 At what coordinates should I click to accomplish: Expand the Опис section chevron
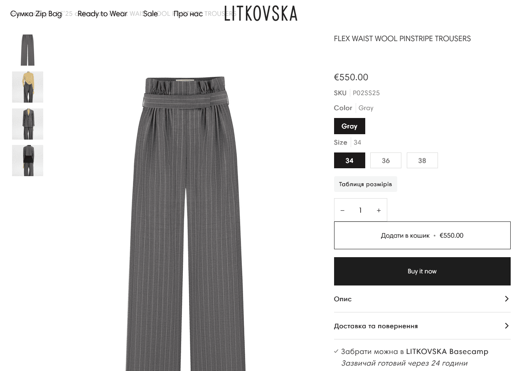tap(507, 299)
